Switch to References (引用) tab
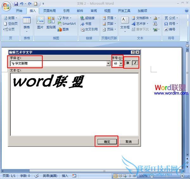Image resolution: width=190 pixels, height=179 pixels. coord(66,11)
